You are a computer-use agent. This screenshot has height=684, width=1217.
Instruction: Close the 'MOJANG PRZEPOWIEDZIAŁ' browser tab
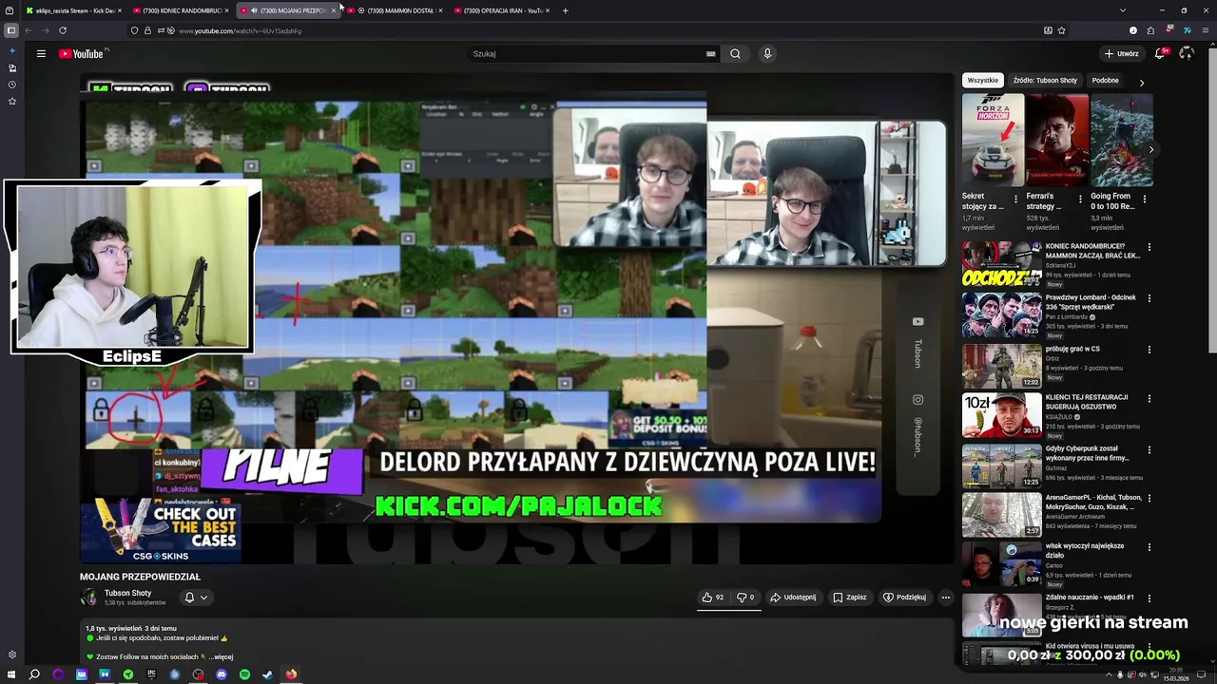coord(334,10)
